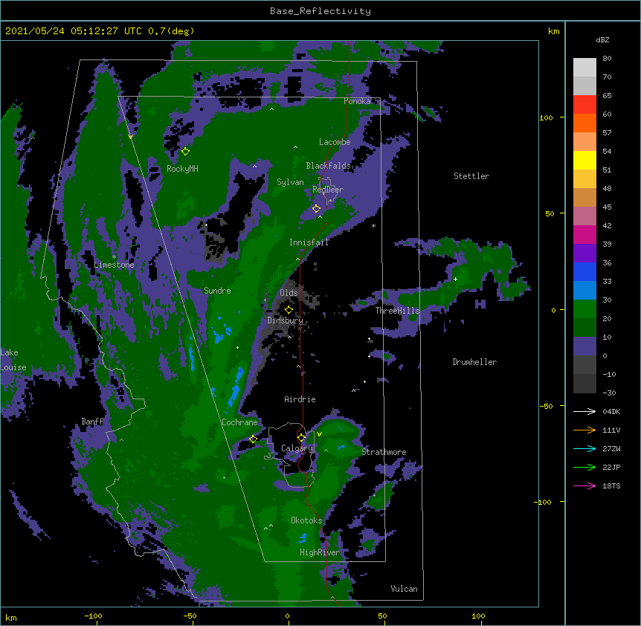Click the yellow V marker east of Calgary

pos(319,434)
